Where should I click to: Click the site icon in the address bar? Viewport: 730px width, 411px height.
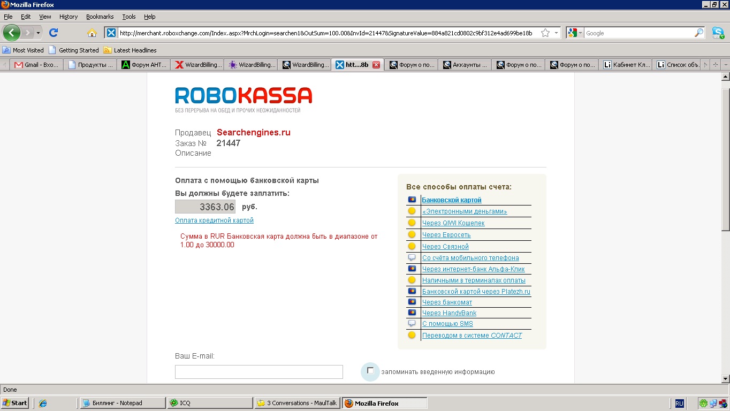click(x=111, y=33)
